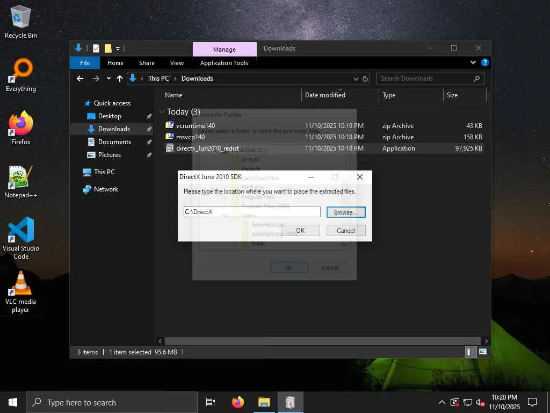The height and width of the screenshot is (413, 550).
Task: Open Customize Quick Access Toolbar dropdown
Action: tap(118, 49)
